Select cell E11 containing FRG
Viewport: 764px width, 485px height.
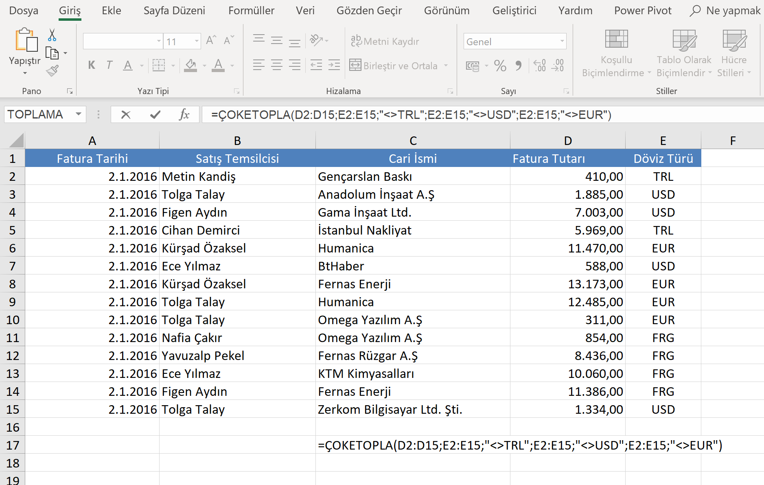663,338
